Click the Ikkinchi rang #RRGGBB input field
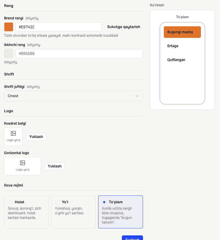 tap(79, 53)
